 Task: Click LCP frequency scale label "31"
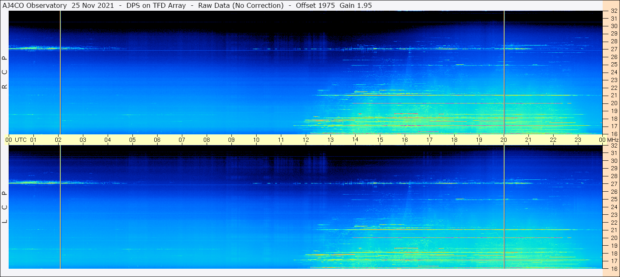tap(614, 153)
